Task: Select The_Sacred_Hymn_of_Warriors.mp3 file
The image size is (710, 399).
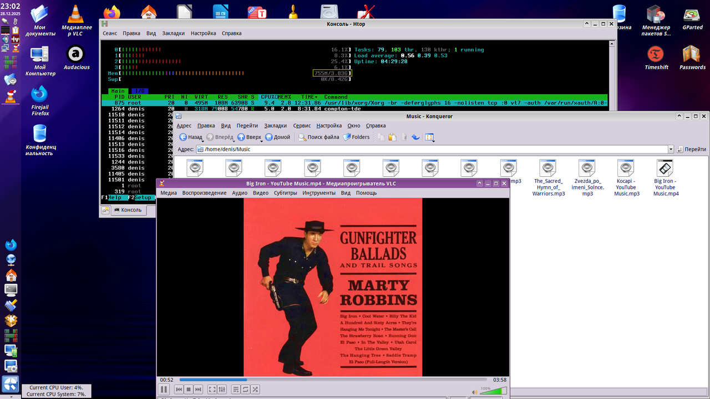Action: tap(549, 177)
